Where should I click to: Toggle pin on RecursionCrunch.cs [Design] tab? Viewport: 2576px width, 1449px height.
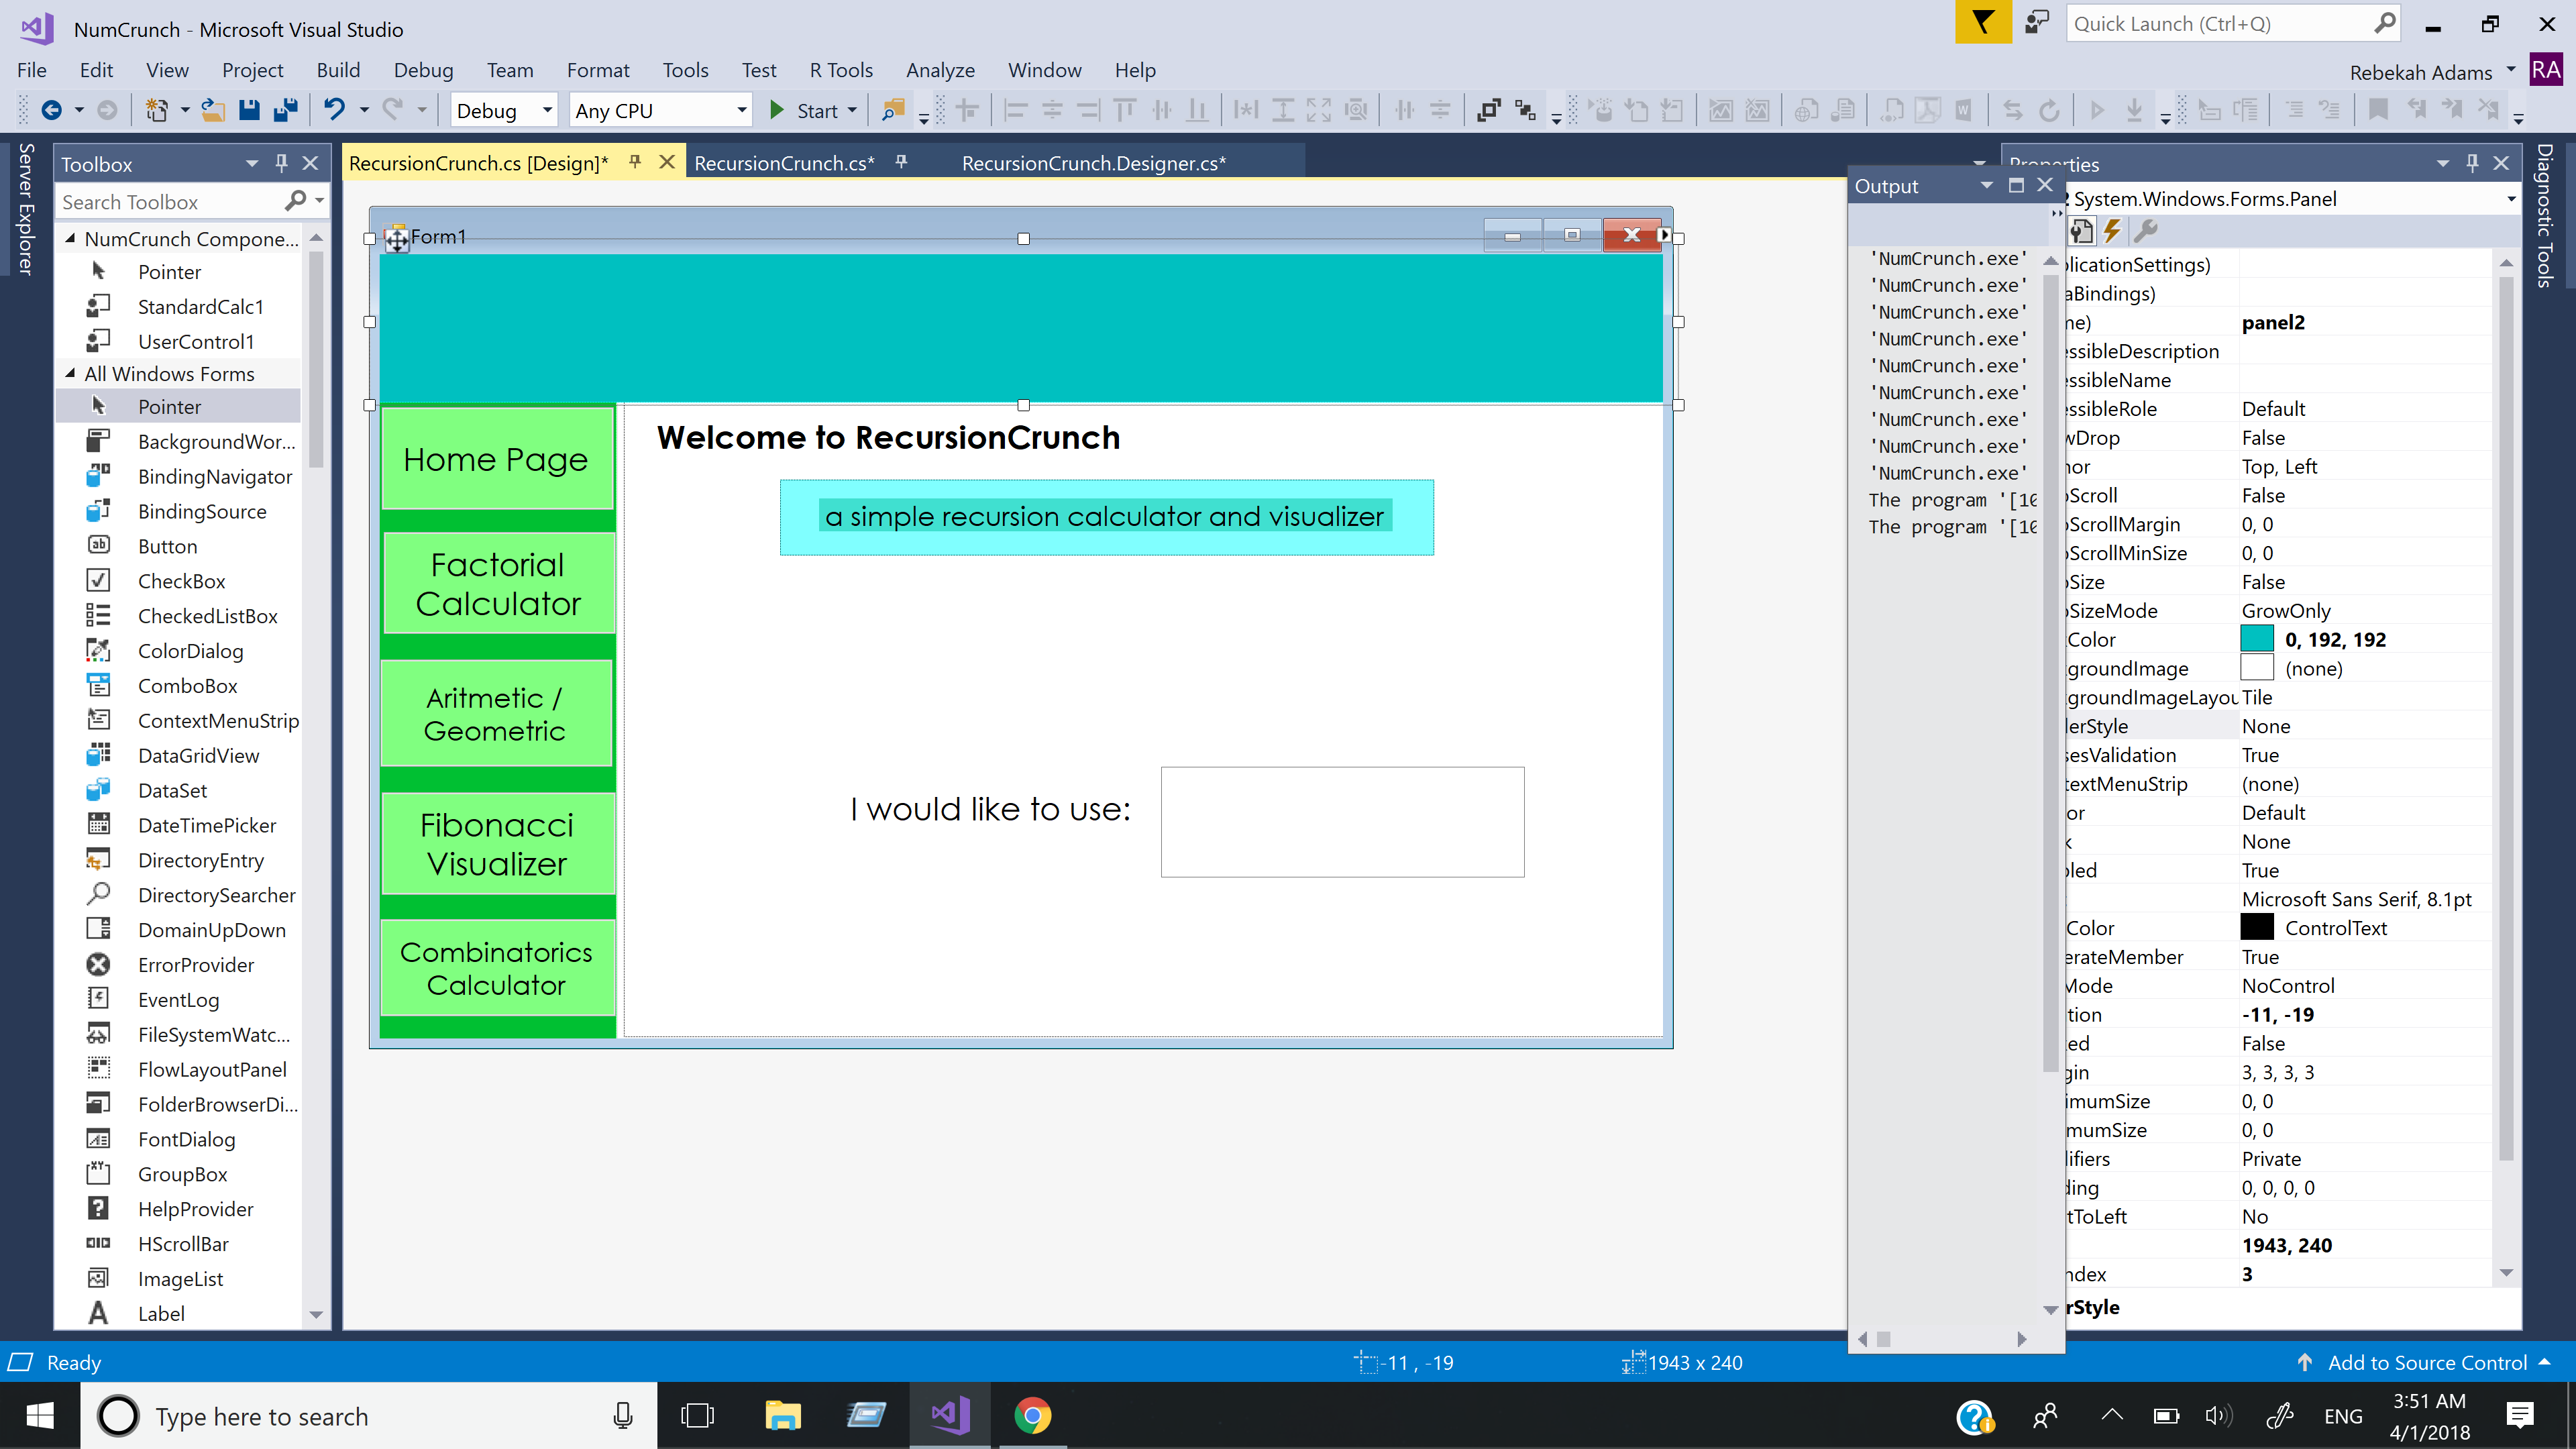[635, 162]
